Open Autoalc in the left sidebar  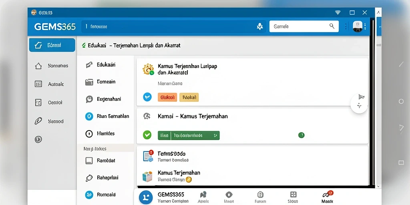[x=56, y=84]
